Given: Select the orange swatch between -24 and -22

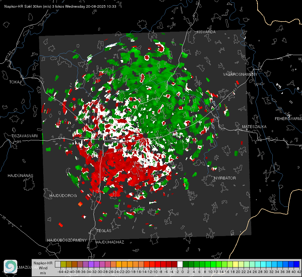Looking at the screenshot, I should click(119, 264).
